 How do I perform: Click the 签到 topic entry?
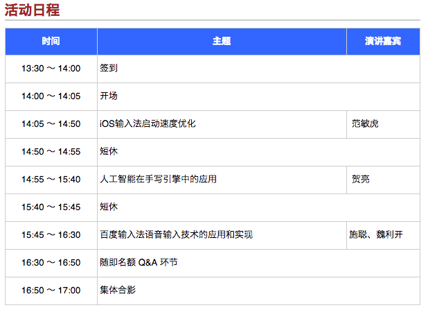coord(109,69)
